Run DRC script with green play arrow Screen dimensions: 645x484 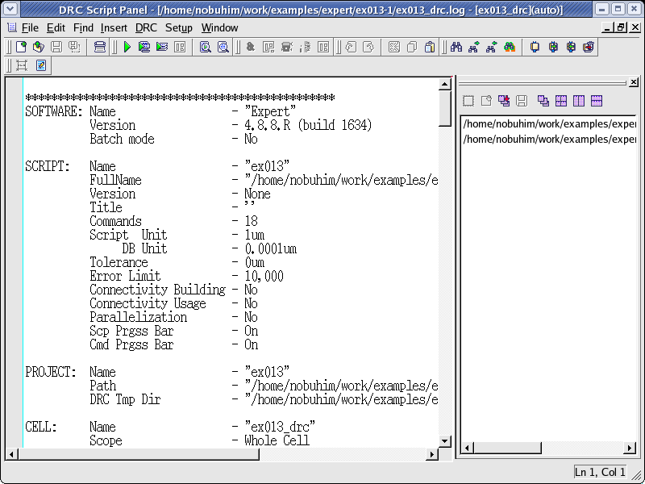(x=127, y=47)
